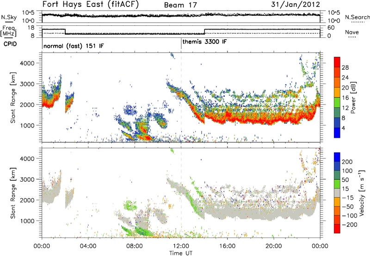The image size is (370, 256).
Task: Click the gray swatch in Velocity colorbar
Action: click(x=337, y=193)
